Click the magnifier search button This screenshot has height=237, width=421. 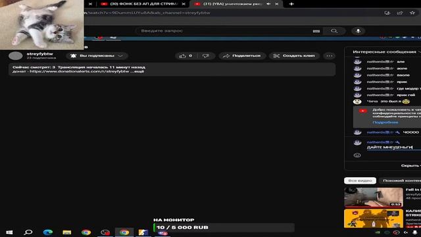point(334,31)
